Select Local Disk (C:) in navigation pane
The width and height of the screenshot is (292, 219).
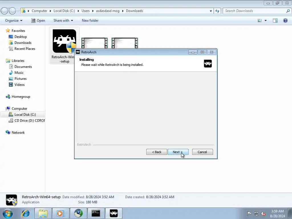(x=25, y=115)
